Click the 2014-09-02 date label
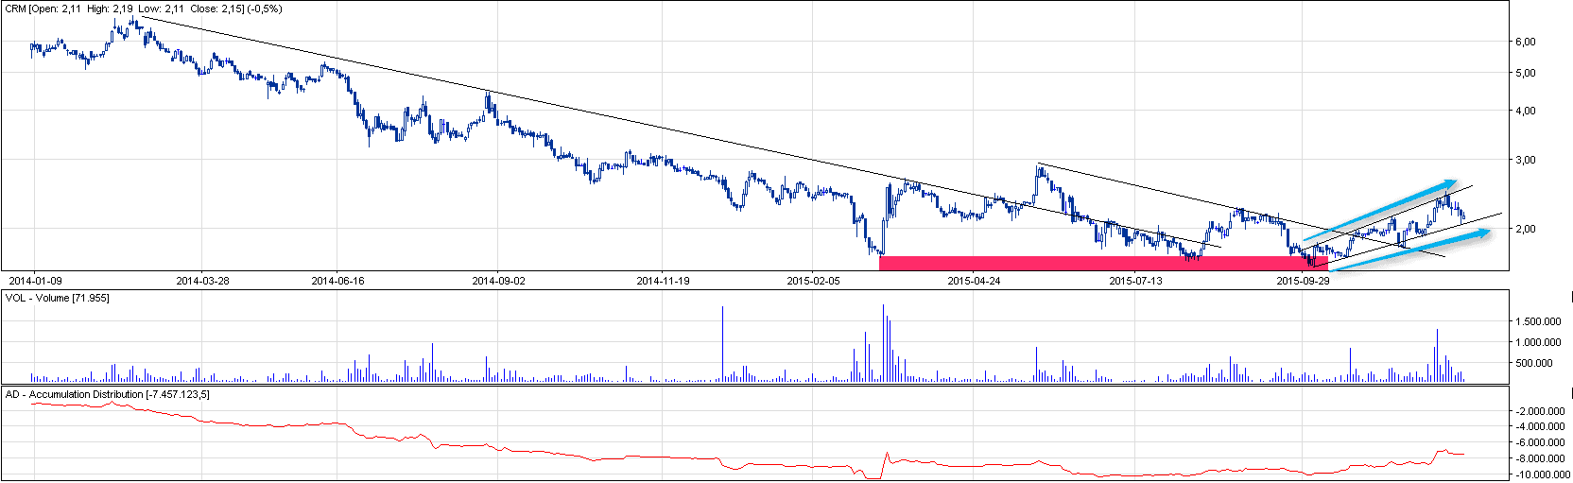 pos(498,281)
